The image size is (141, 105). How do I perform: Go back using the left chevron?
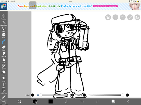[x=128, y=101]
